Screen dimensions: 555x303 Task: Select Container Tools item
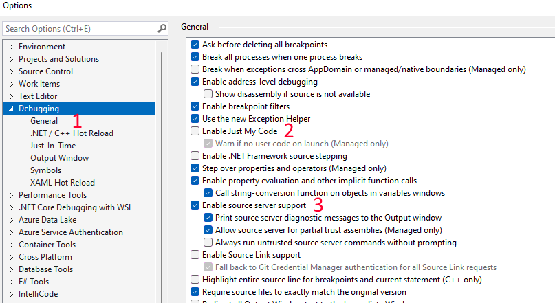[x=47, y=245]
